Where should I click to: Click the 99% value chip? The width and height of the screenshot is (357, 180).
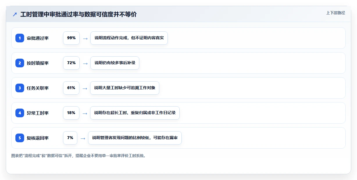71,38
